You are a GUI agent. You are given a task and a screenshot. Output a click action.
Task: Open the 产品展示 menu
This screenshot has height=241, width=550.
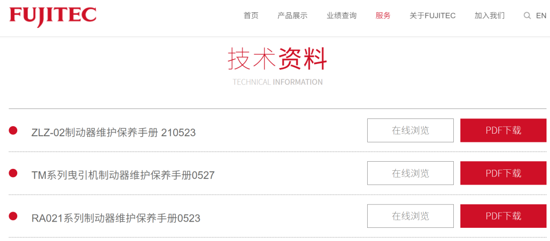[x=292, y=15]
